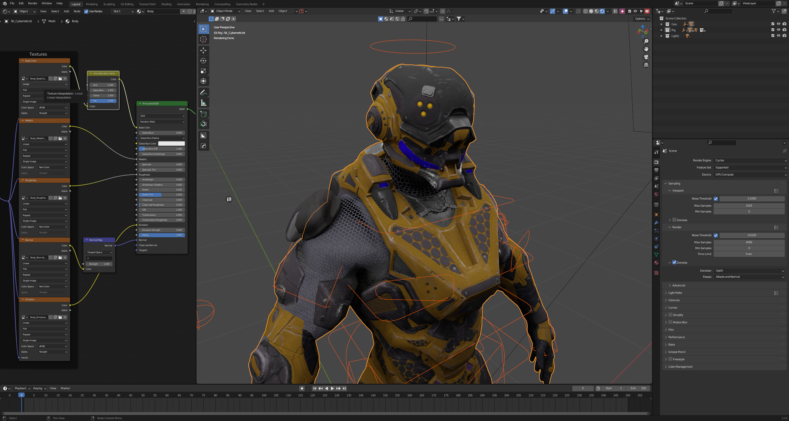Click Marker menu in timeline header

pyautogui.click(x=65, y=388)
